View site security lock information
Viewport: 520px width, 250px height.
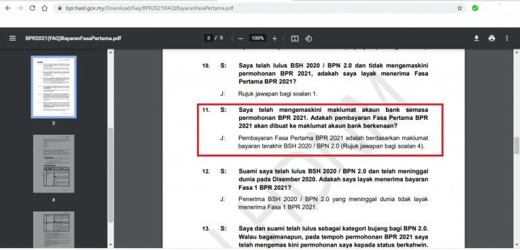click(x=60, y=8)
